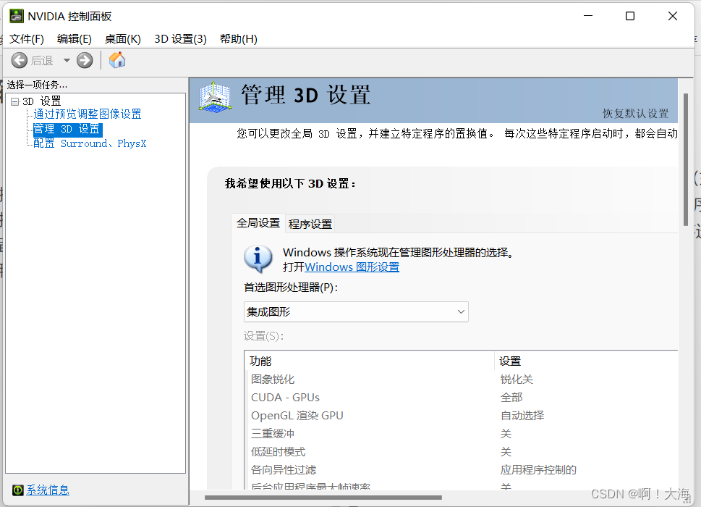Viewport: 701px width, 507px height.
Task: Click the 管理 3D 设置 header icon
Action: tap(215, 97)
